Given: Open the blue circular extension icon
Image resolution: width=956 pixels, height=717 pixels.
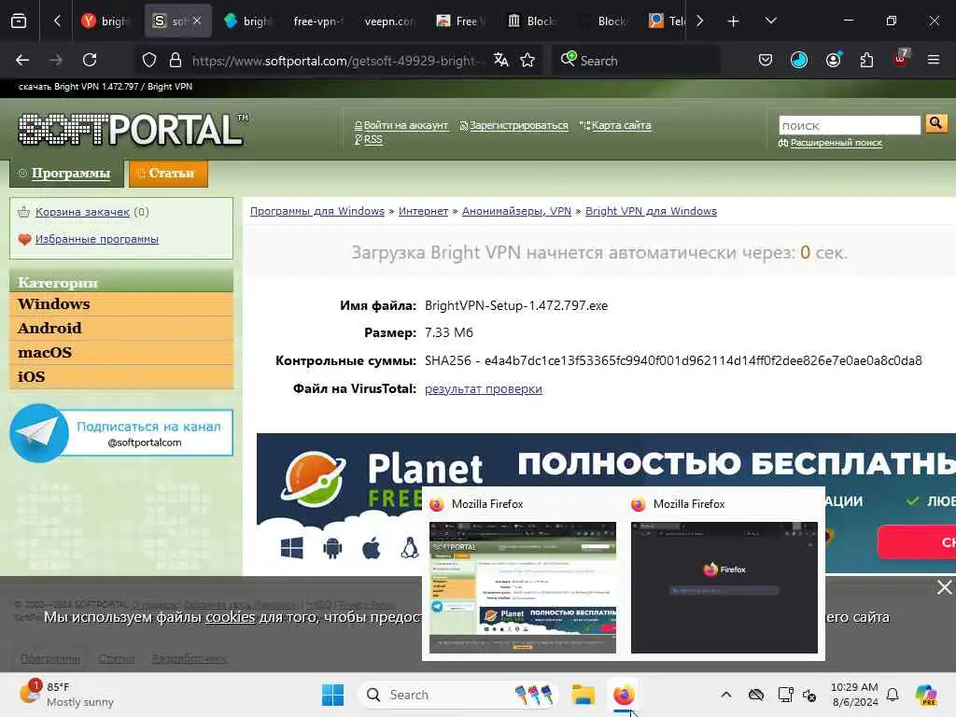Looking at the screenshot, I should click(x=799, y=60).
